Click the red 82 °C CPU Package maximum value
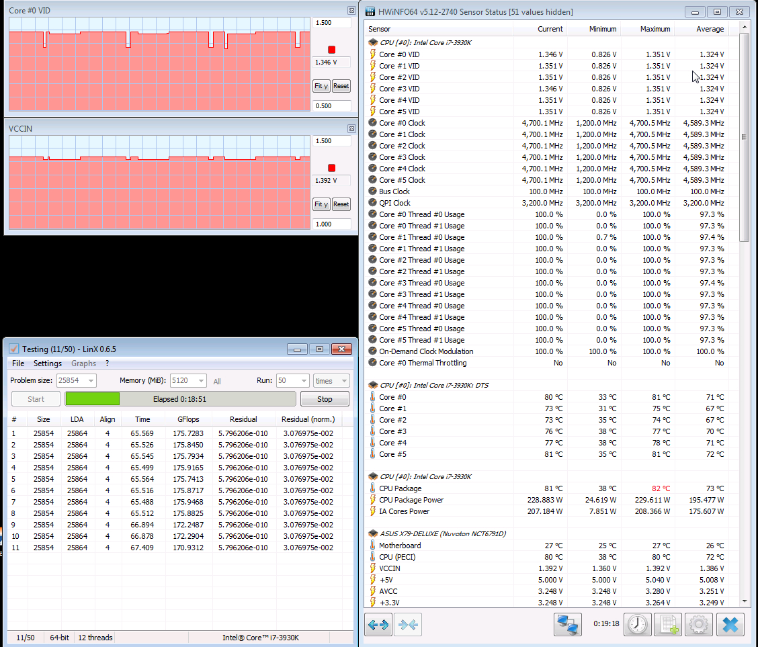 click(661, 488)
